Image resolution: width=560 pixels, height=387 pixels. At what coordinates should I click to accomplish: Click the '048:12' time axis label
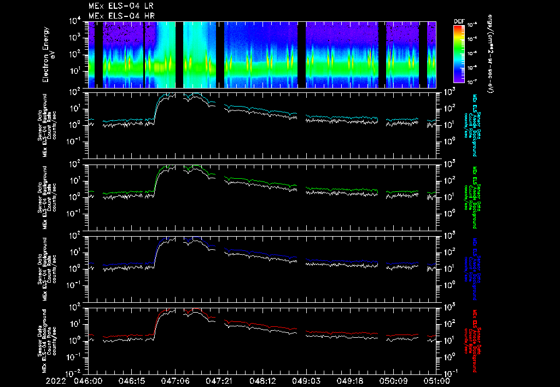262,381
